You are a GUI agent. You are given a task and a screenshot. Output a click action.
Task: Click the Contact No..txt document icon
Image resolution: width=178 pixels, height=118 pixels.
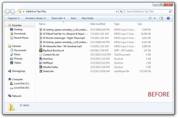coord(41,55)
